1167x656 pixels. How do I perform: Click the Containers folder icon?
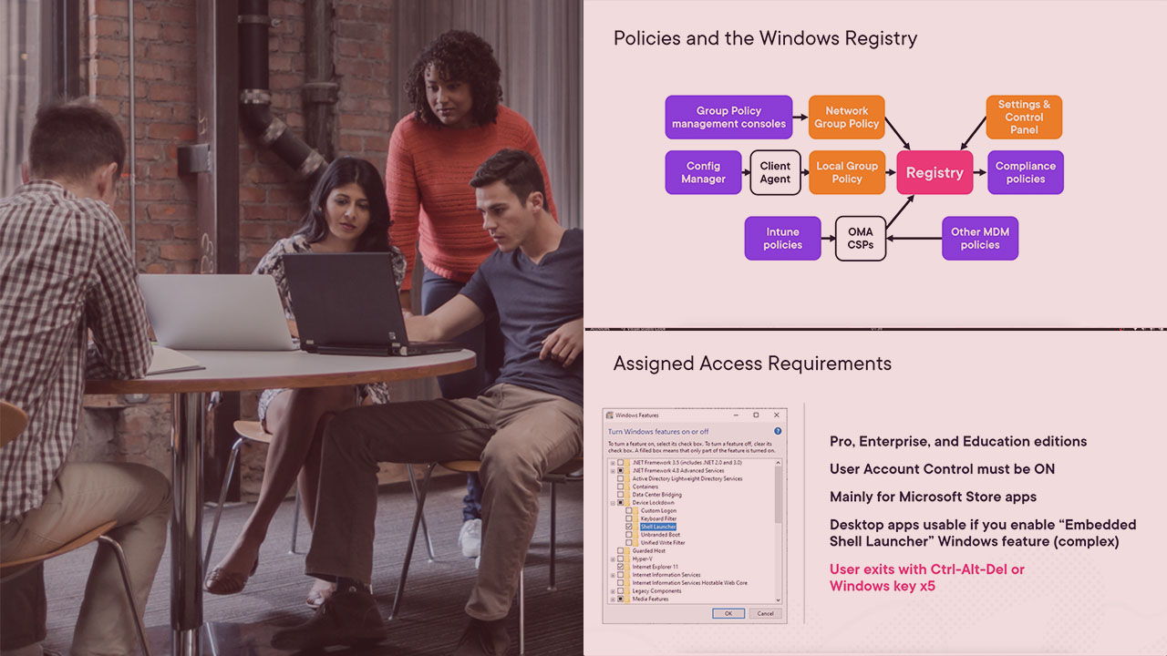(x=628, y=487)
